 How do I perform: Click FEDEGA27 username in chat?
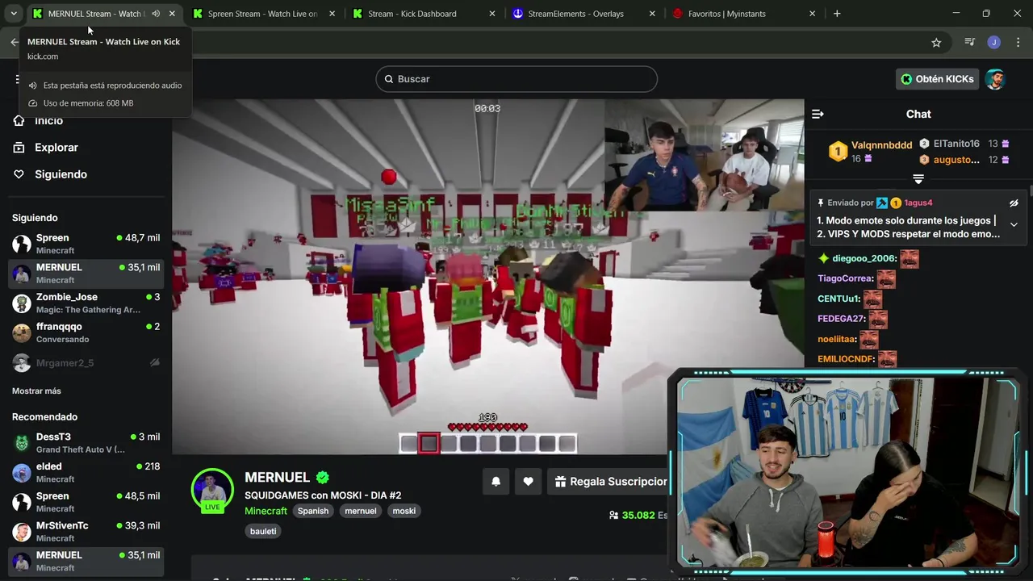[841, 319]
